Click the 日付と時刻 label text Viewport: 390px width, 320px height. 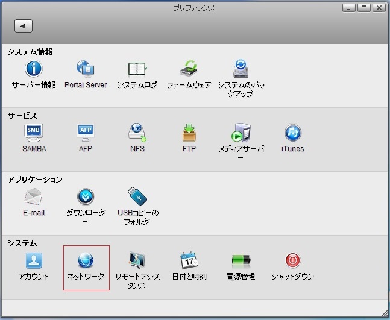189,277
